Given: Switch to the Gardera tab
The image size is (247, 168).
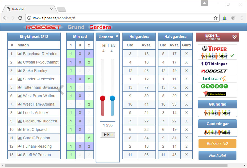Looking at the screenshot, I should click(100, 27).
